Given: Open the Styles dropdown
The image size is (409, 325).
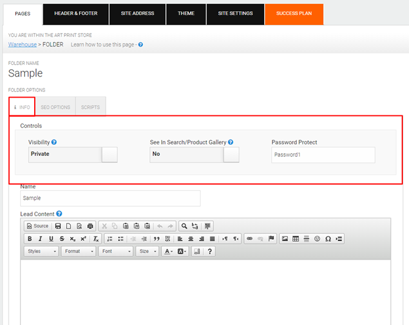Looking at the screenshot, I should (41, 251).
